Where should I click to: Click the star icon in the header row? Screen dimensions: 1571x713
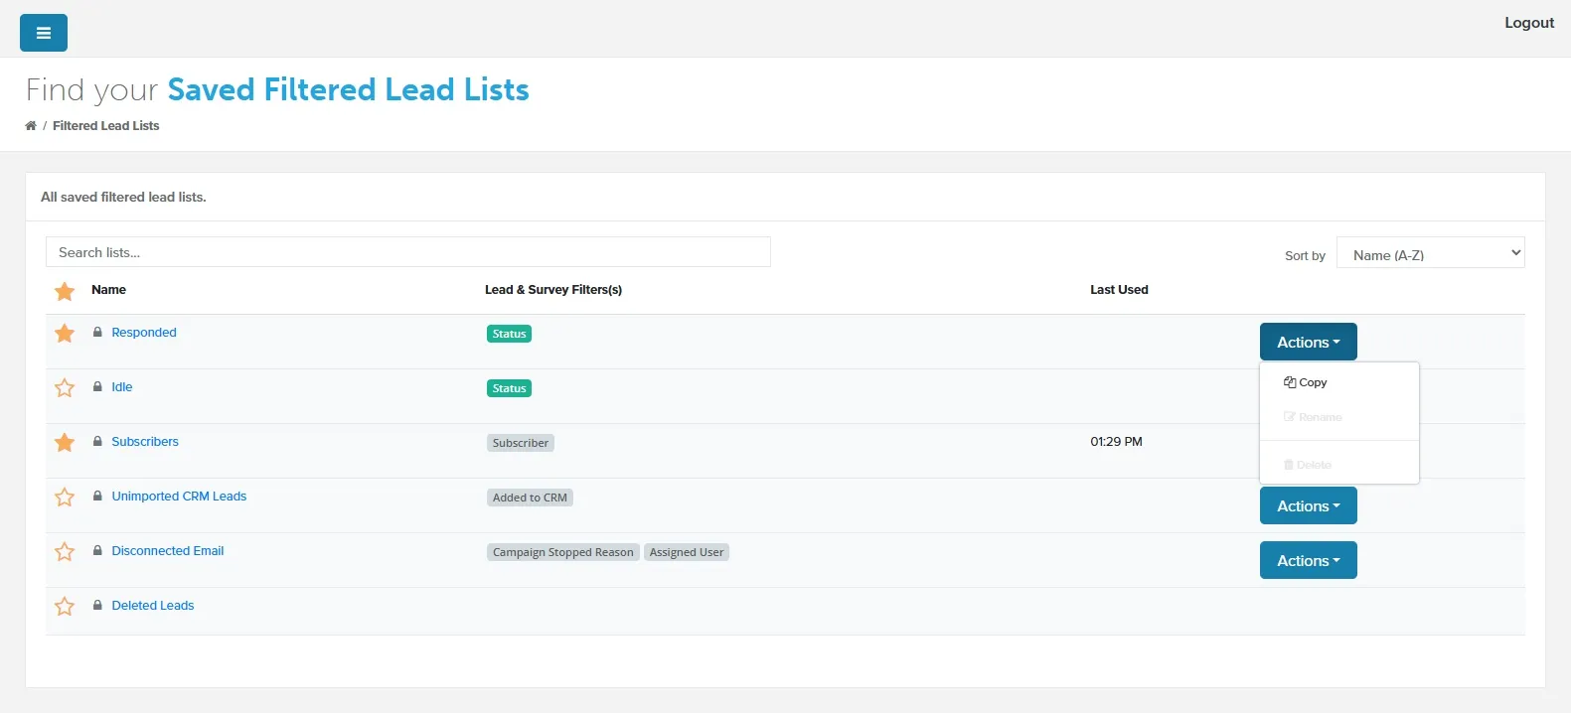pyautogui.click(x=65, y=291)
